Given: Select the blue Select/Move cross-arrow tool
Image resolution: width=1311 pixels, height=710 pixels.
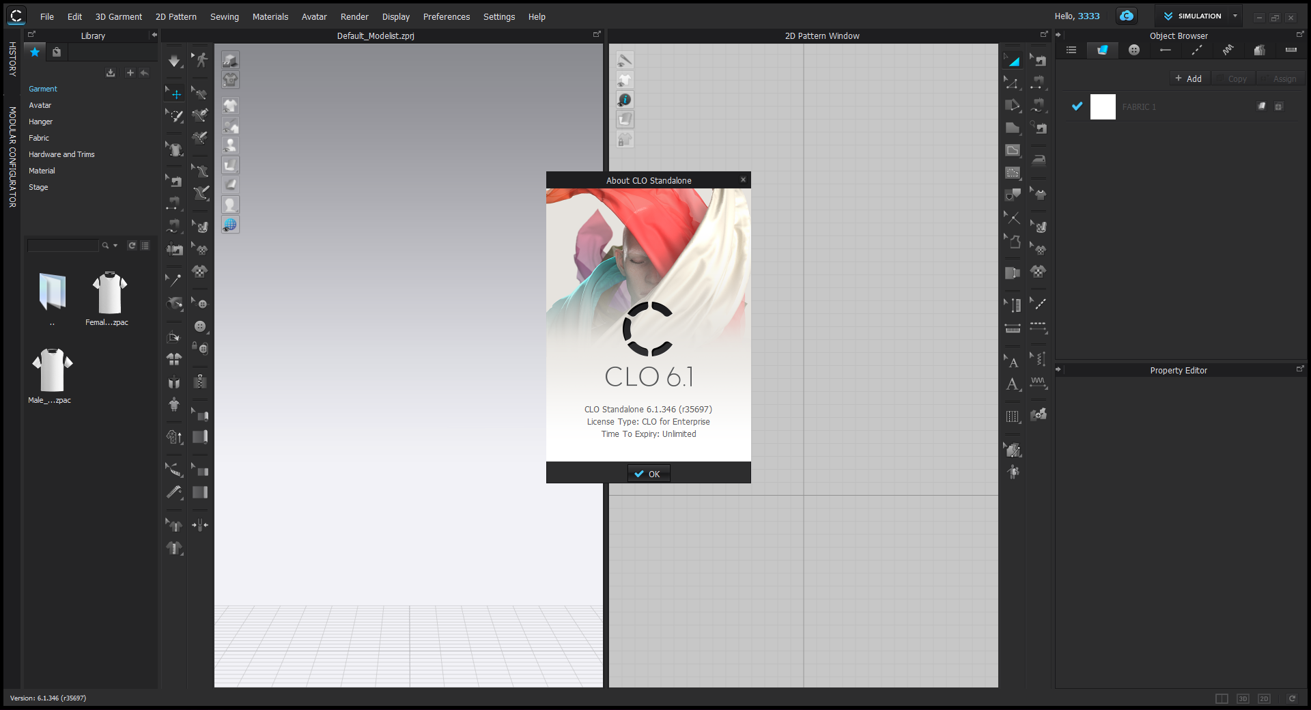Looking at the screenshot, I should click(x=175, y=94).
